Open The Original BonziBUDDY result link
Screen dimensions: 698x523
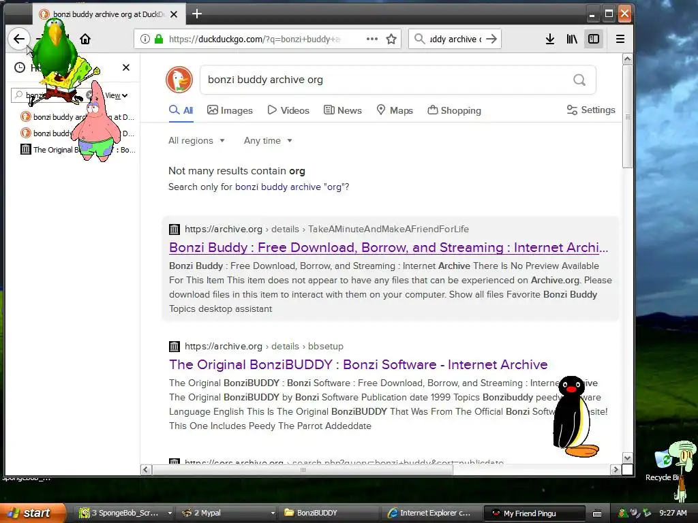point(359,365)
